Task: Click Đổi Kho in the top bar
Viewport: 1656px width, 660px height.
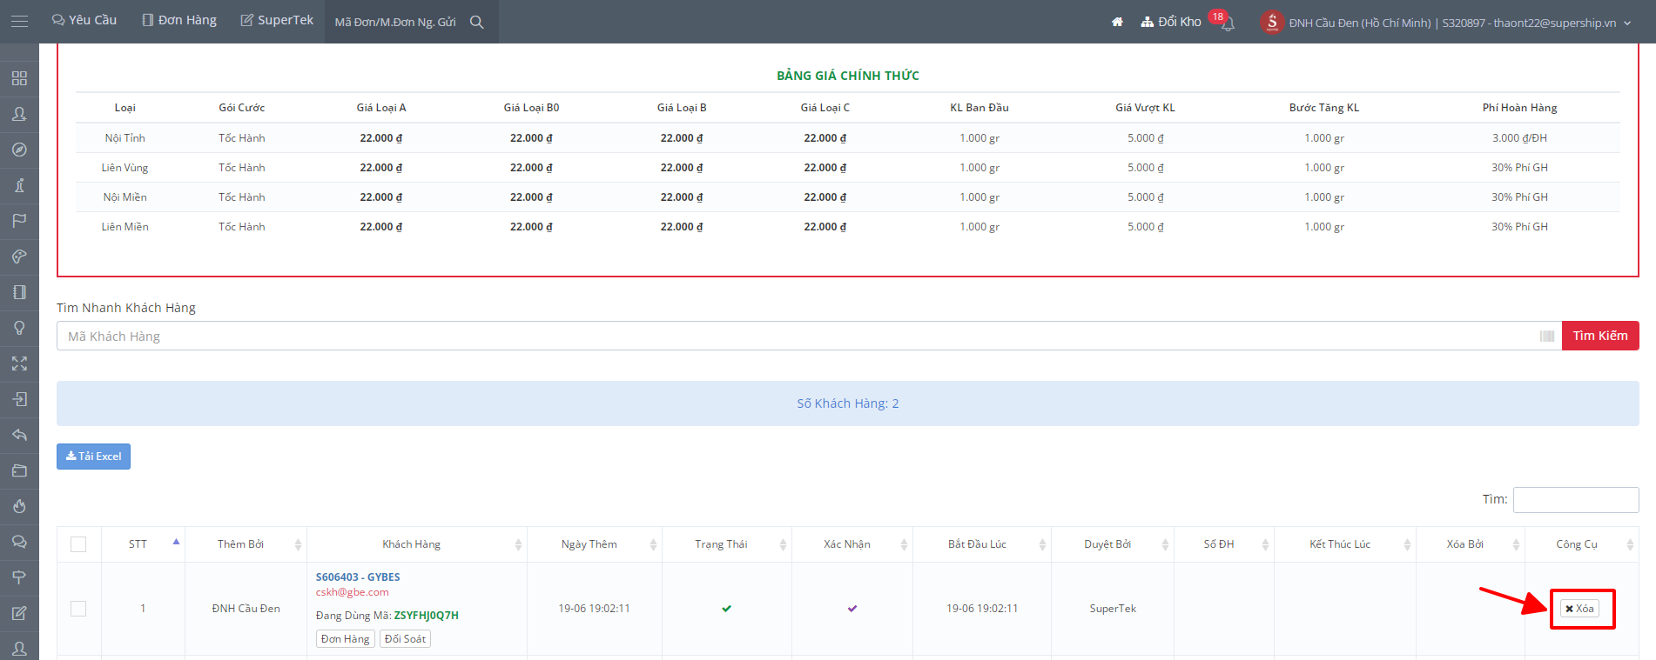Action: [1171, 22]
